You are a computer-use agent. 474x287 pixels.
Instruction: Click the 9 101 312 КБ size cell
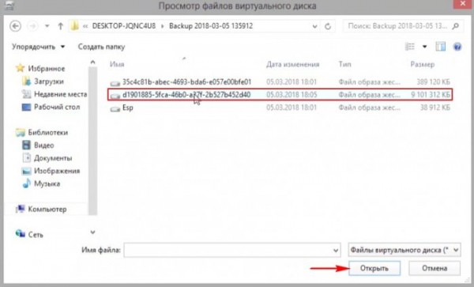[x=431, y=95]
